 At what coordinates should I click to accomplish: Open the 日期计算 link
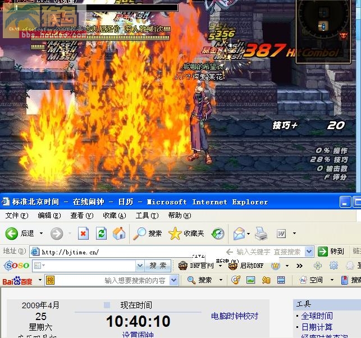[x=317, y=327]
